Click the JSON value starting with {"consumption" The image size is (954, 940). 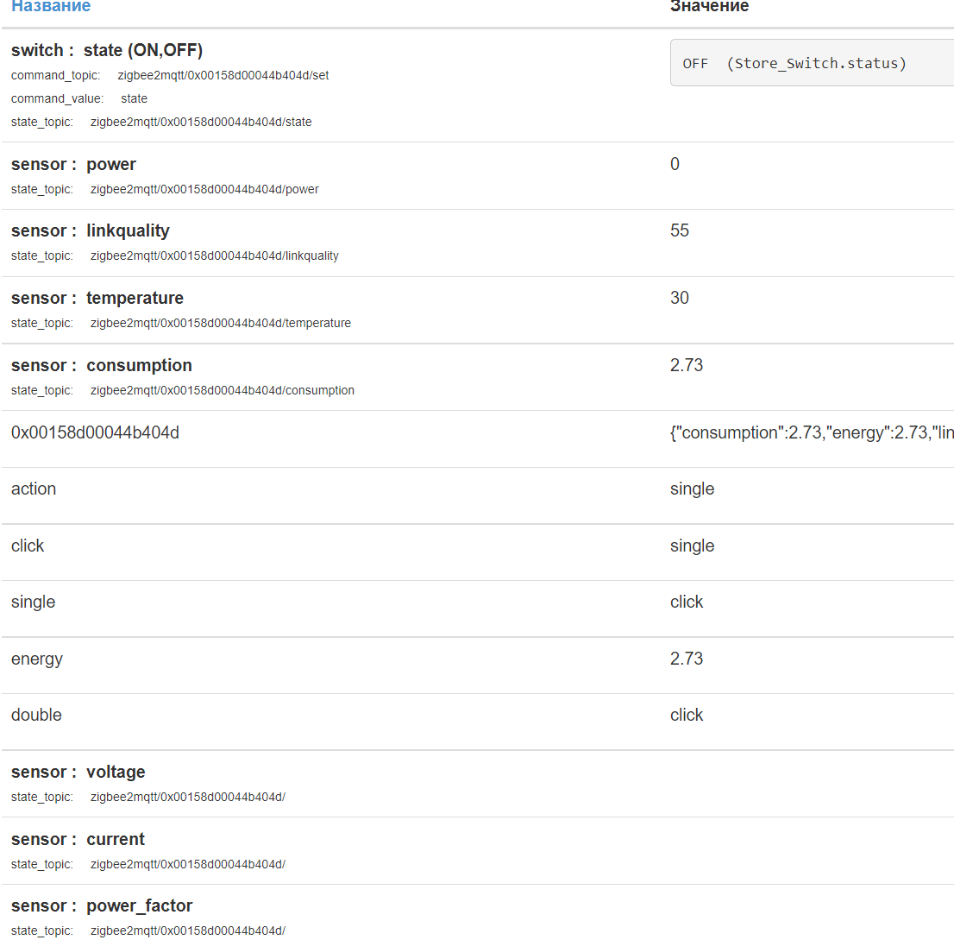[x=811, y=432]
